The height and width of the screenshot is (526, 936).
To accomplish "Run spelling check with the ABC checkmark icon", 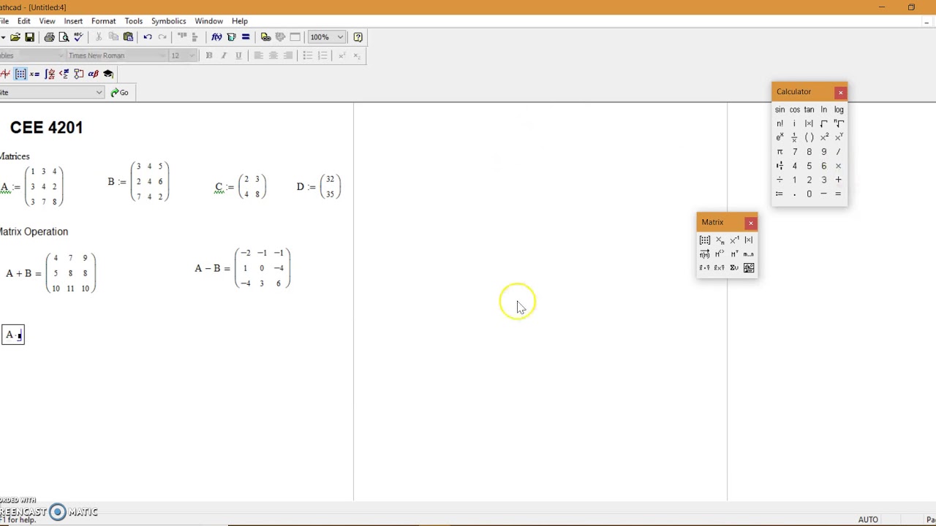I will click(78, 37).
